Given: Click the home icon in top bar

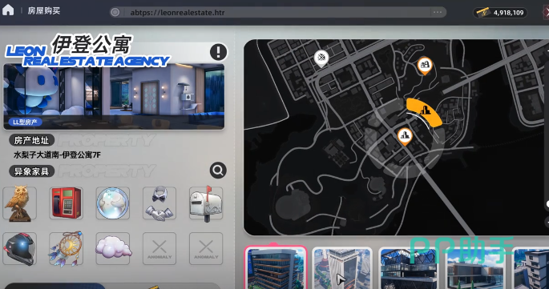Looking at the screenshot, I should coord(8,10).
